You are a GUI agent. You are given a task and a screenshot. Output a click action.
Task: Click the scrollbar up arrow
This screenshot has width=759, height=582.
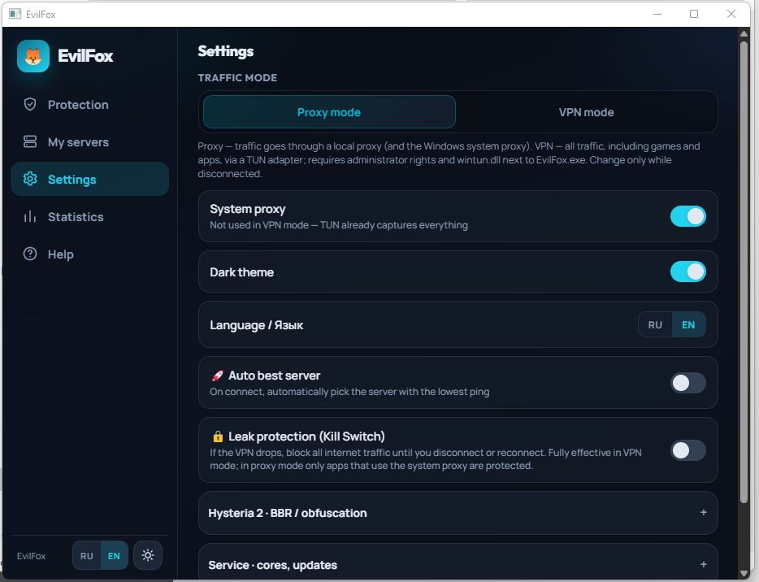[x=744, y=33]
